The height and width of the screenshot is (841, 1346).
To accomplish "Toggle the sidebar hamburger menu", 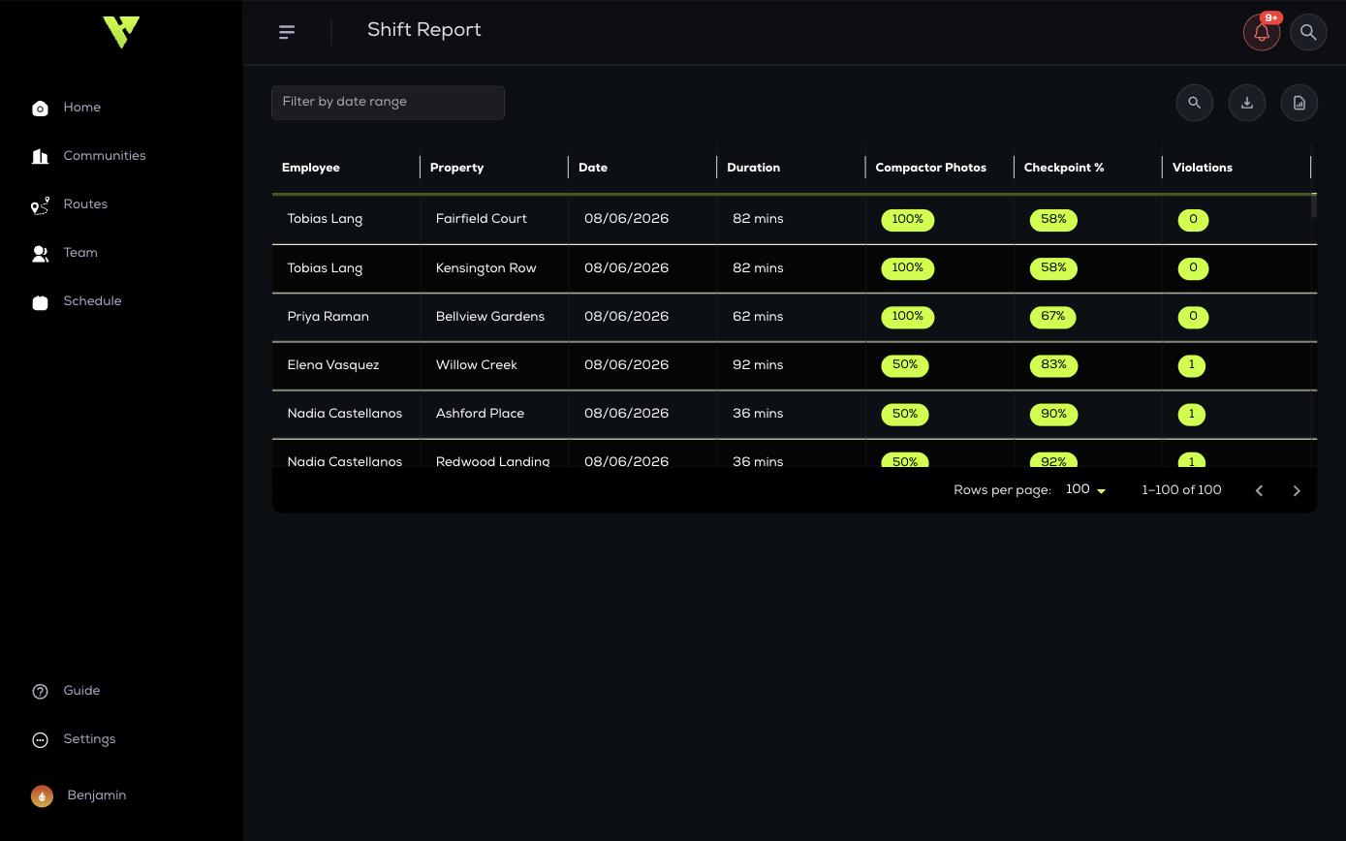I will 287,32.
